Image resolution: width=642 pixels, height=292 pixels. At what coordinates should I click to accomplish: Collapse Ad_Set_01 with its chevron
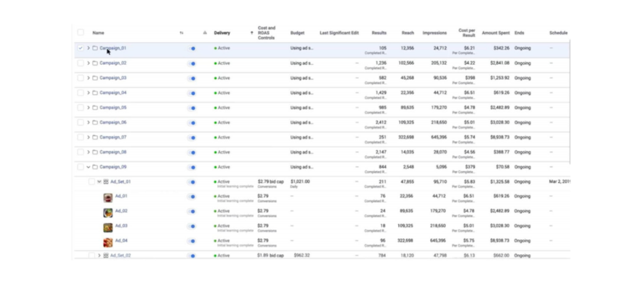click(99, 182)
